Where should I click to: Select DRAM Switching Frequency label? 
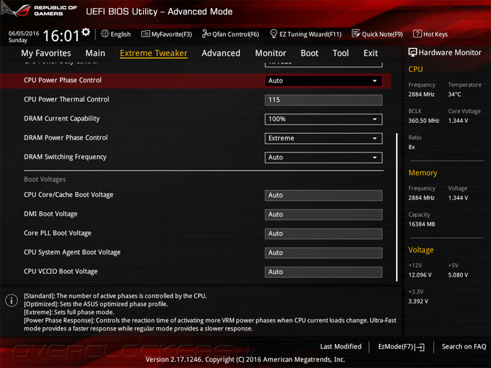pyautogui.click(x=65, y=157)
